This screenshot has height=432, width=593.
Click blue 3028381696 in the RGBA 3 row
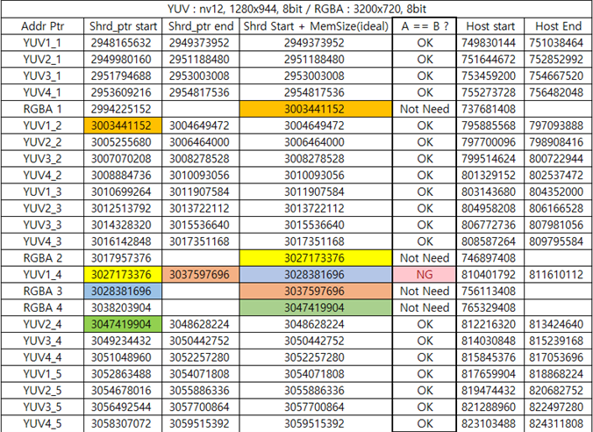coord(123,292)
